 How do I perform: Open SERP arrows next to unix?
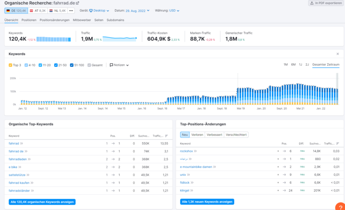[188, 175]
